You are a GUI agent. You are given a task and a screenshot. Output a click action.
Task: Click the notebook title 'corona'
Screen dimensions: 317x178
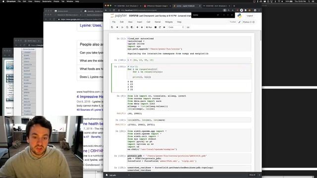(x=134, y=15)
